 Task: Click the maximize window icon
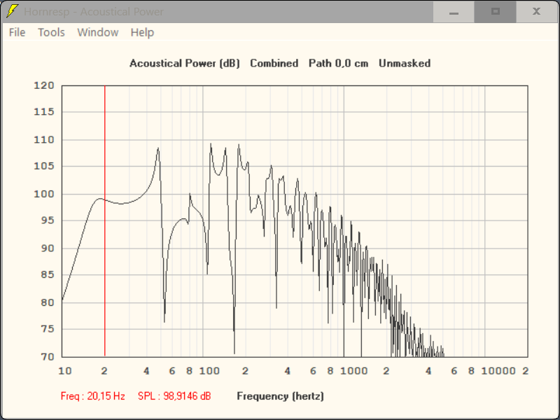[495, 12]
